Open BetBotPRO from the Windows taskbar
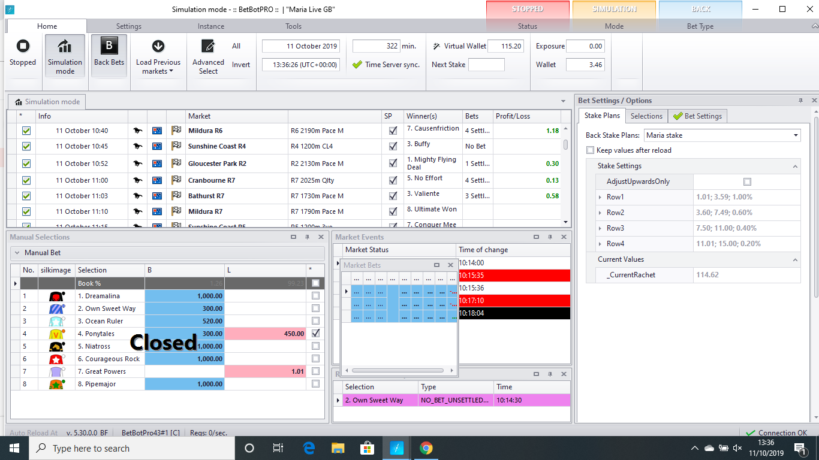Image resolution: width=819 pixels, height=460 pixels. 396,447
